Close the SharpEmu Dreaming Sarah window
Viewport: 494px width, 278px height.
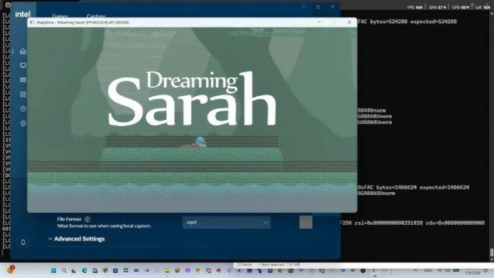[349, 22]
